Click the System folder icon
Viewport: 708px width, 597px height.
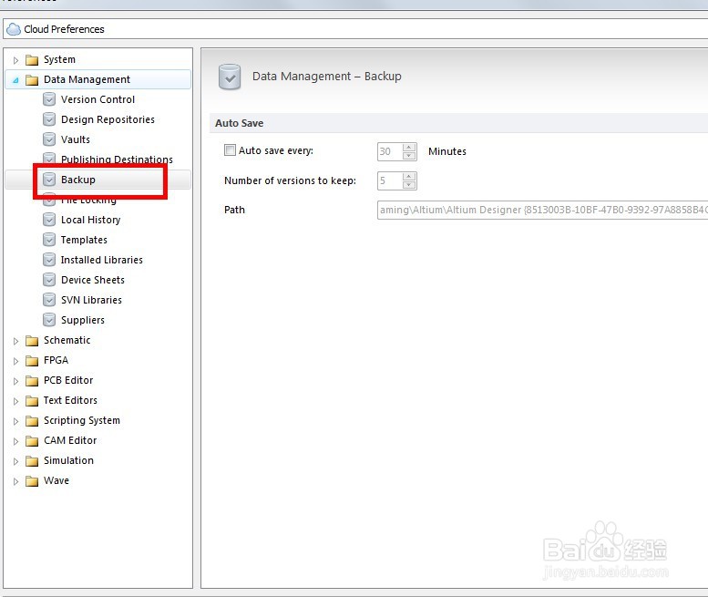click(x=32, y=60)
